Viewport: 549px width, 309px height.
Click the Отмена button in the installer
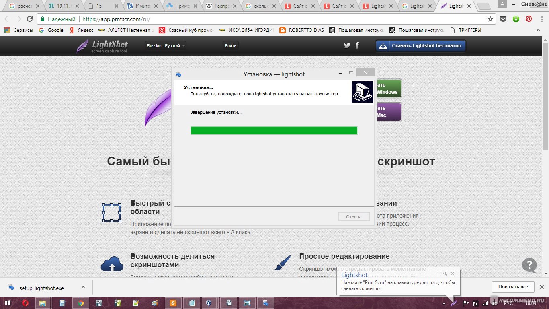coord(354,217)
